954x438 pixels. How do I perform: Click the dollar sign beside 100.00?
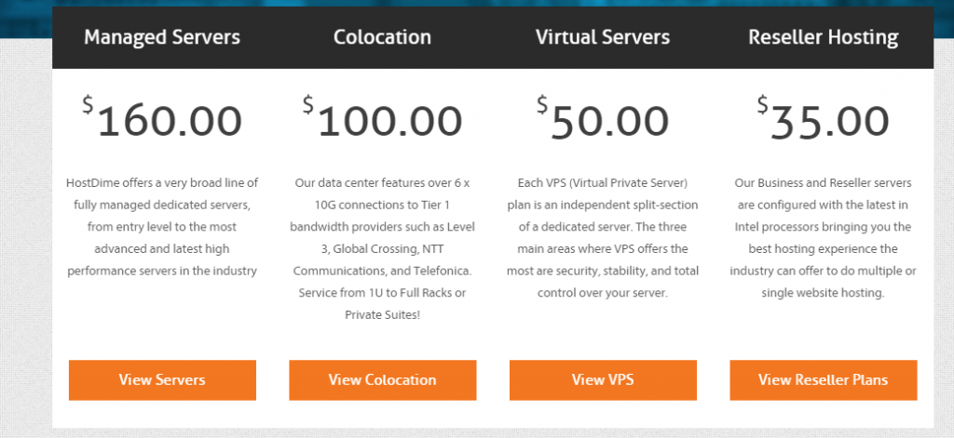point(307,105)
